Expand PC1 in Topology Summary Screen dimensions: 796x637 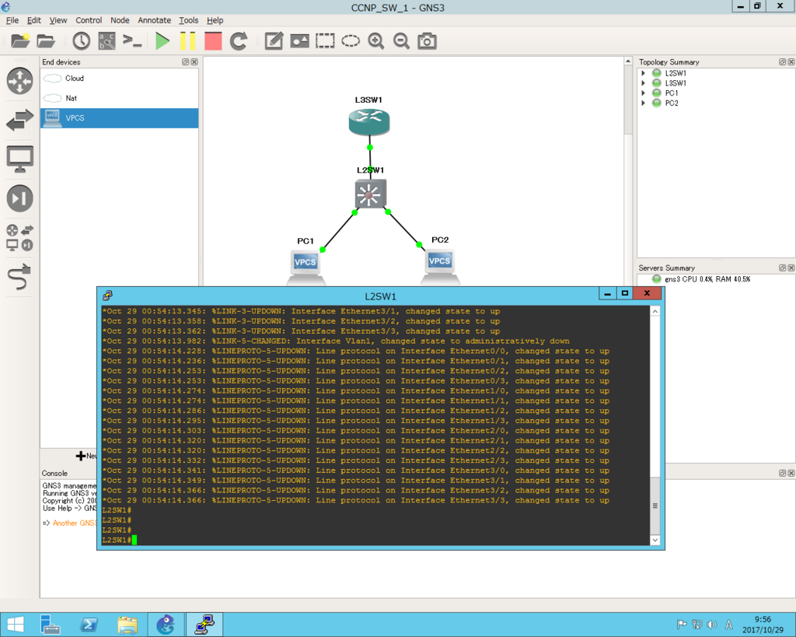(643, 93)
